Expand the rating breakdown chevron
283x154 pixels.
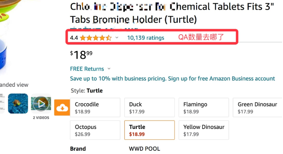[x=117, y=38]
